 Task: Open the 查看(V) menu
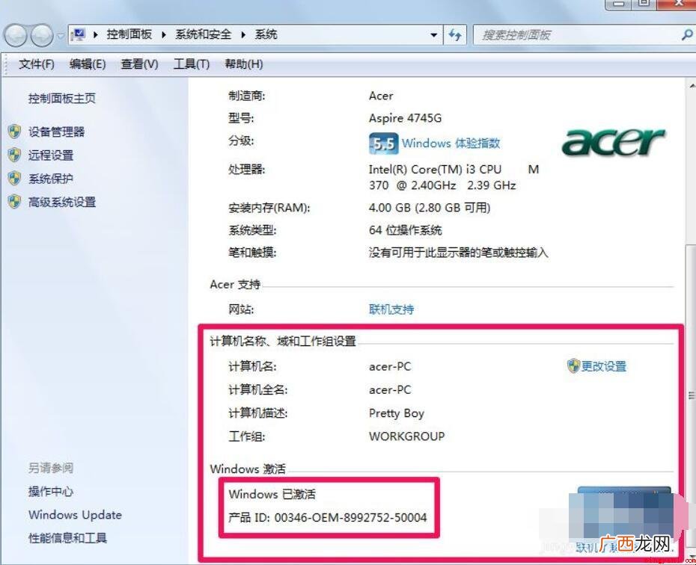click(x=139, y=64)
